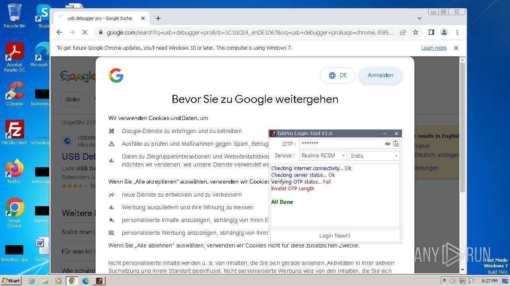Stop loading the Chrome page
510x286 pixels.
point(85,33)
